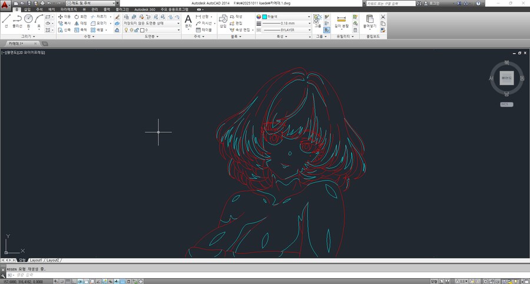Click the Block Edit (편집) tool
The width and height of the screenshot is (530, 284).
[236, 24]
